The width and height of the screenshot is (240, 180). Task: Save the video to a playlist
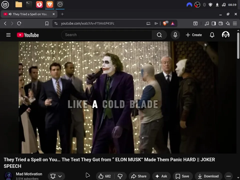[182, 176]
